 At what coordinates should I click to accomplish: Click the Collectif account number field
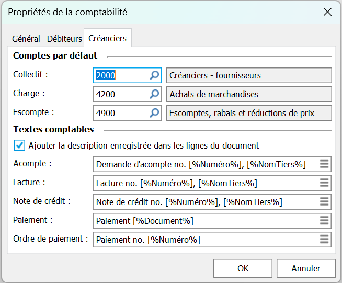pyautogui.click(x=120, y=75)
